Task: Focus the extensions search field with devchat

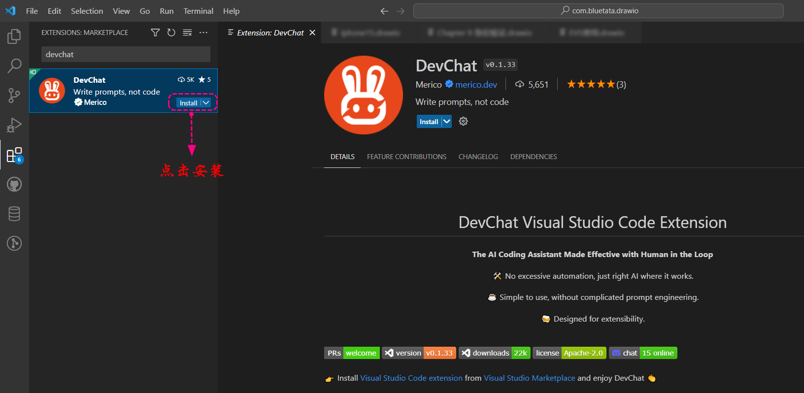Action: 126,54
